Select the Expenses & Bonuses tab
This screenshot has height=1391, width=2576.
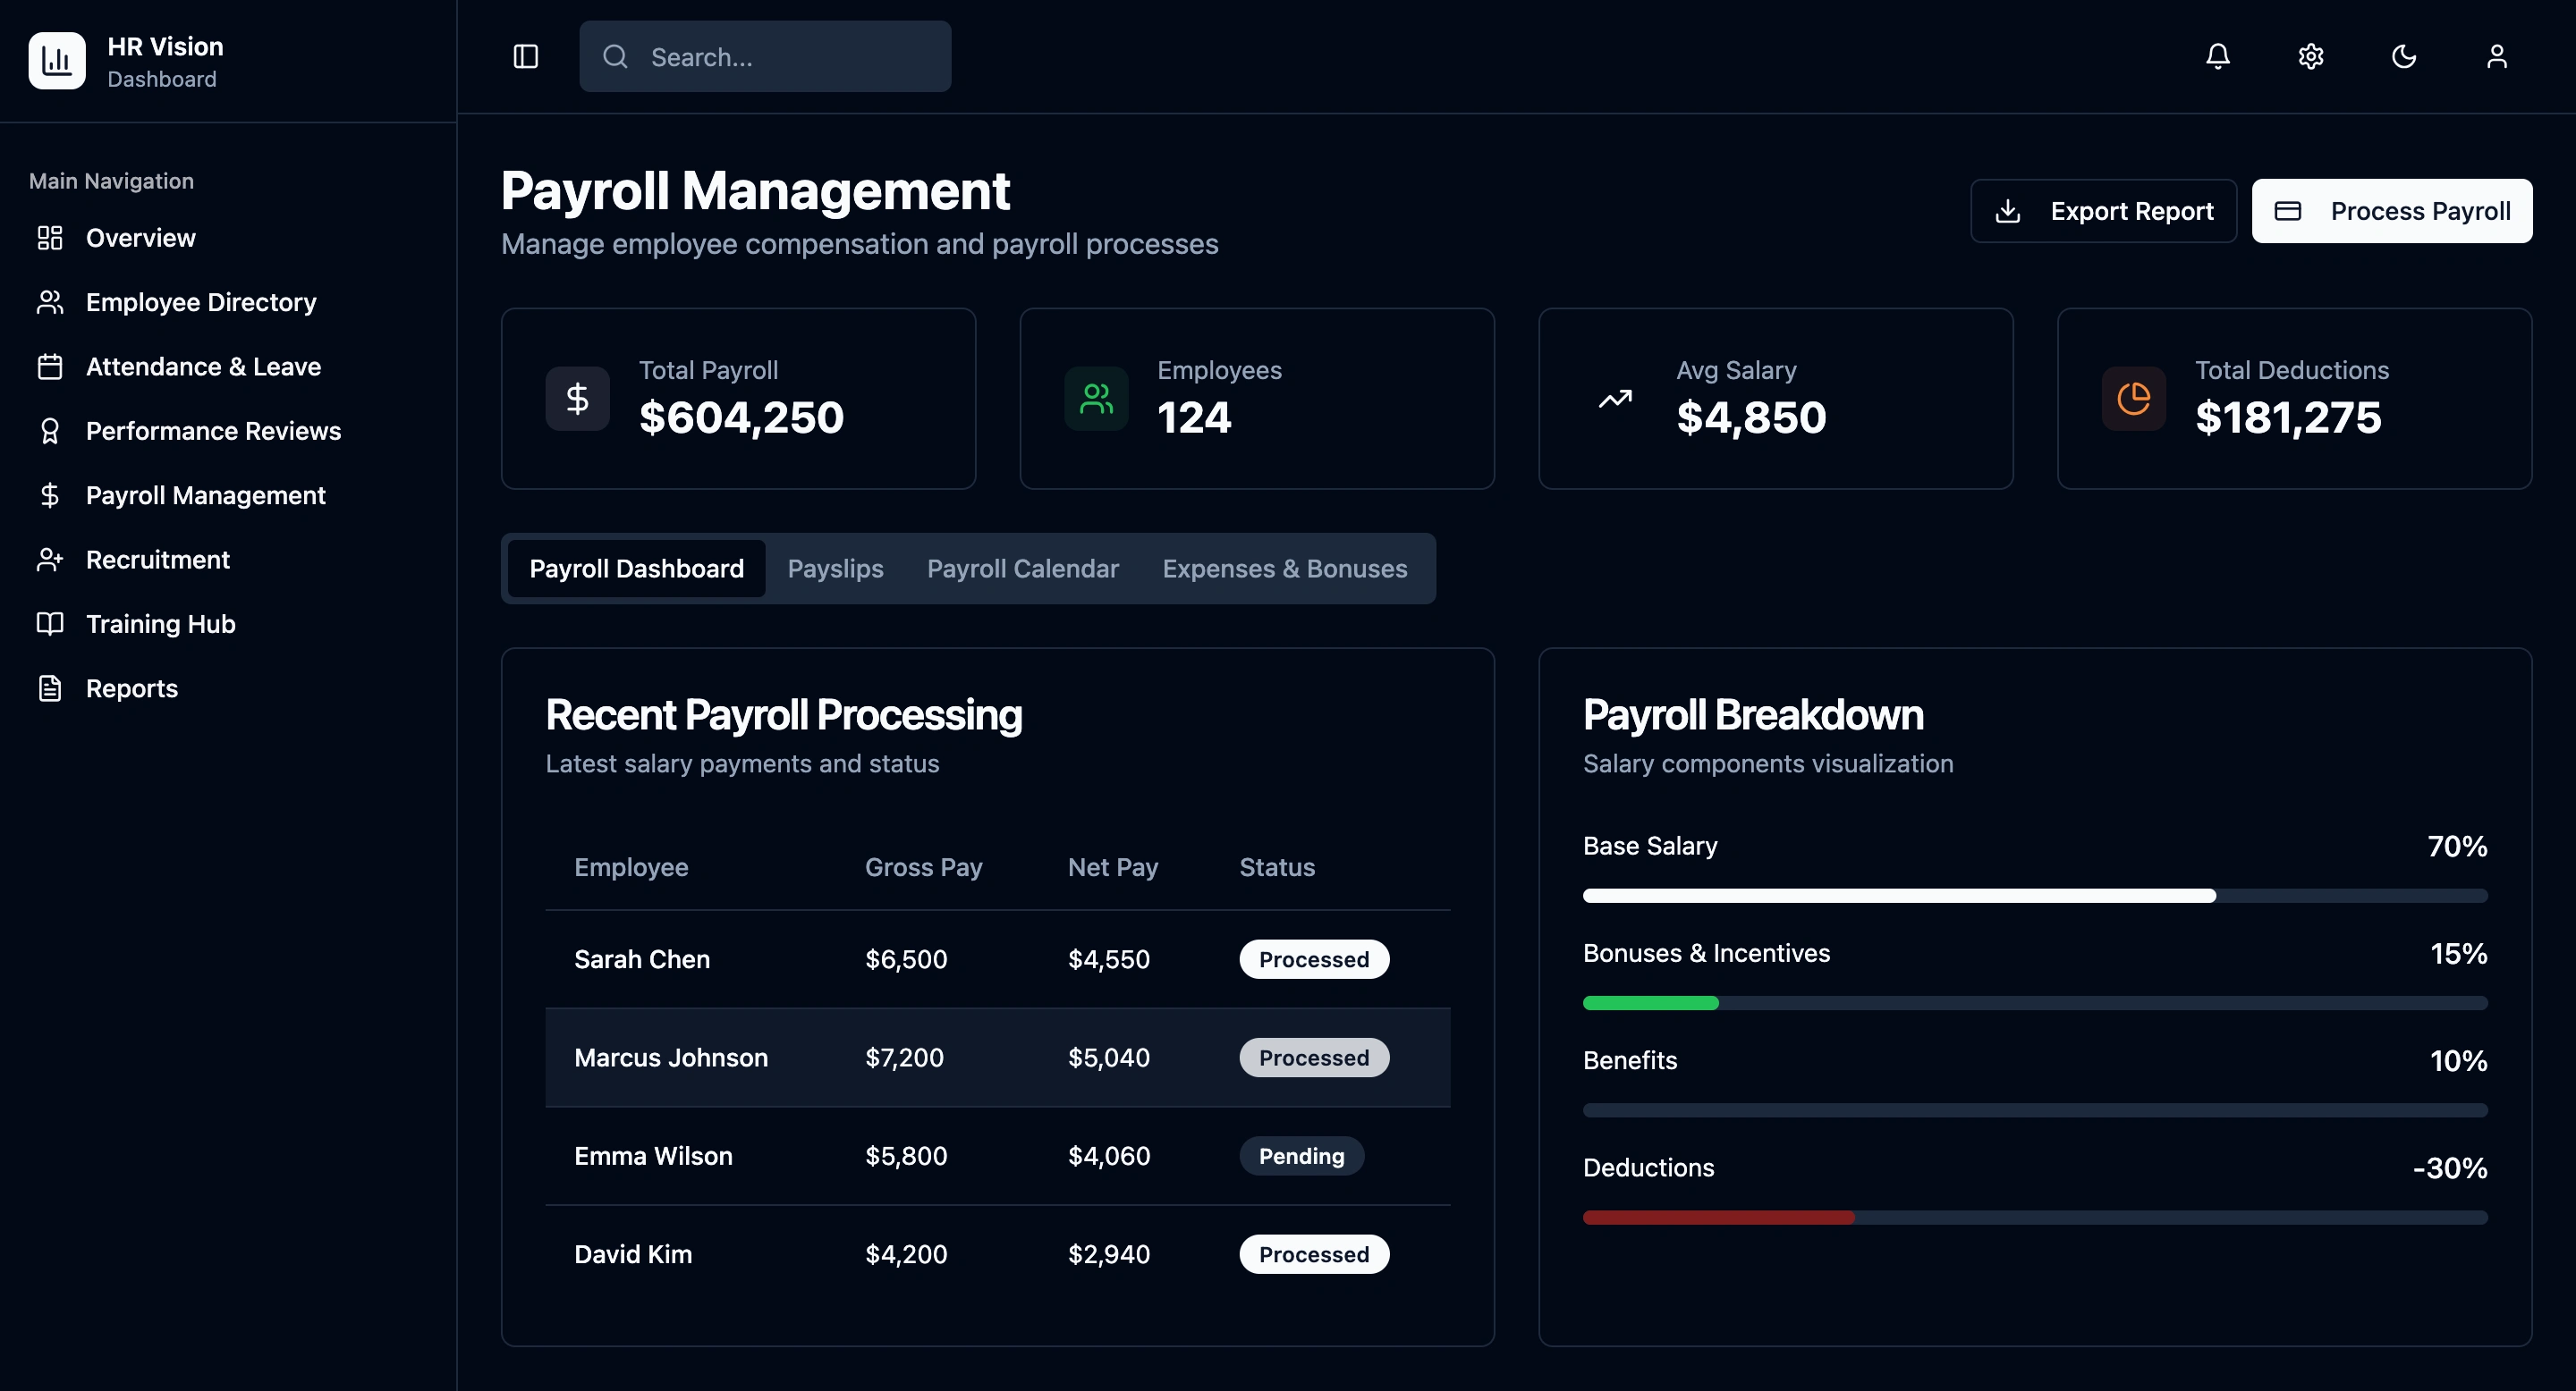point(1284,569)
